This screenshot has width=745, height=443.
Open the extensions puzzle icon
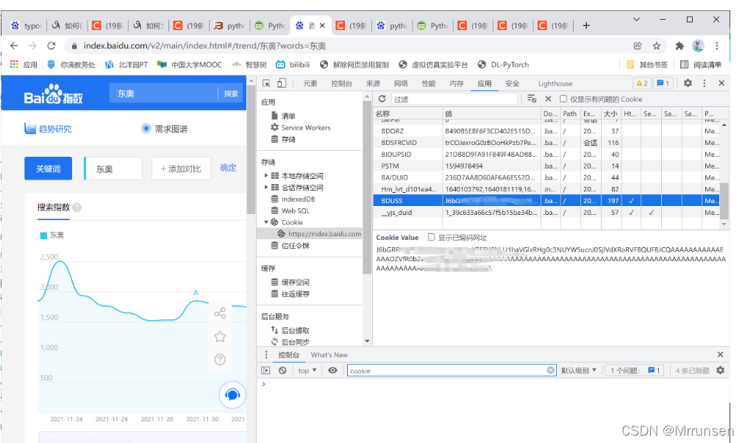pyautogui.click(x=680, y=46)
